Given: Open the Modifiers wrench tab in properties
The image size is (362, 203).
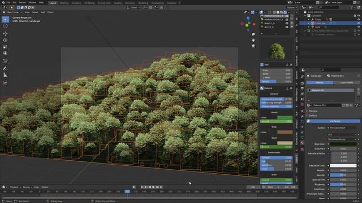Looking at the screenshot, I should [302, 117].
